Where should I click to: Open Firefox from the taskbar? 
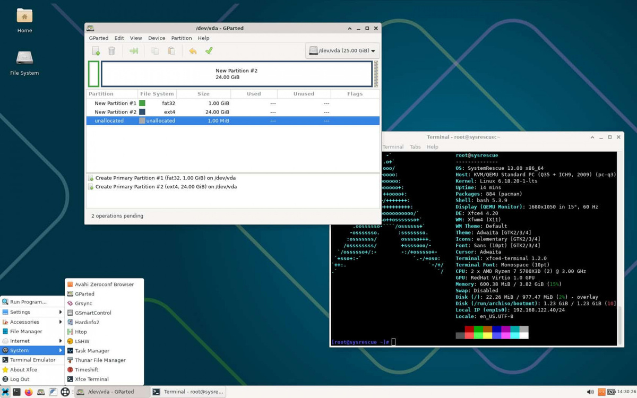pyautogui.click(x=28, y=392)
